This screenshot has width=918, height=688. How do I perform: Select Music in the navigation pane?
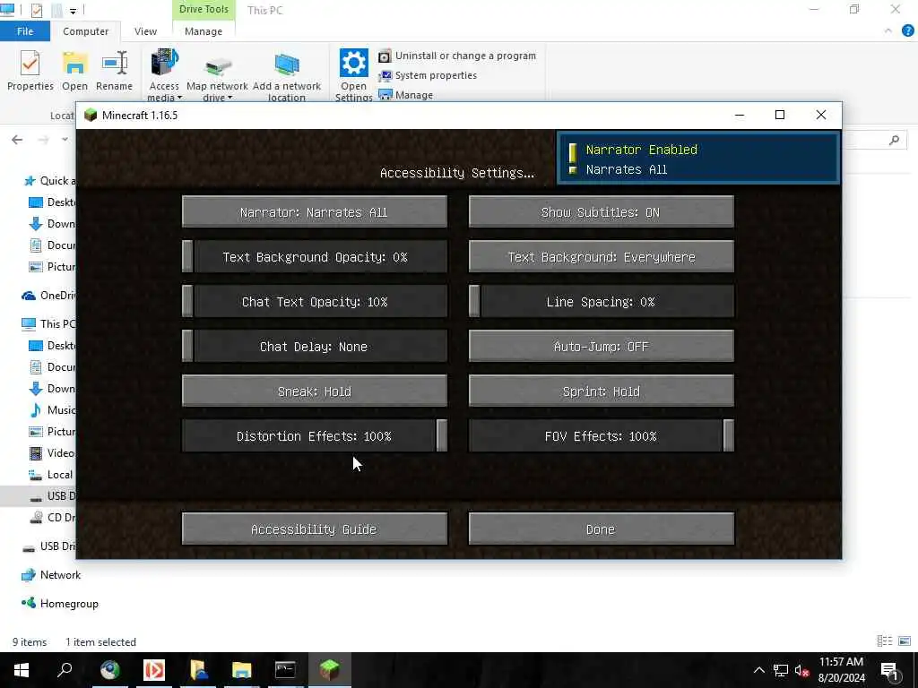[x=52, y=410]
